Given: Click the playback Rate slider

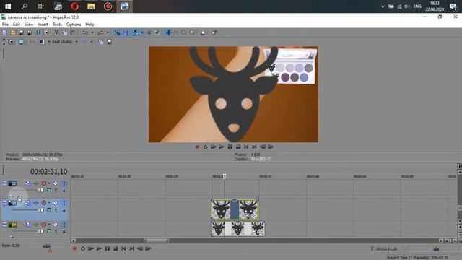Looking at the screenshot, I should [46, 246].
